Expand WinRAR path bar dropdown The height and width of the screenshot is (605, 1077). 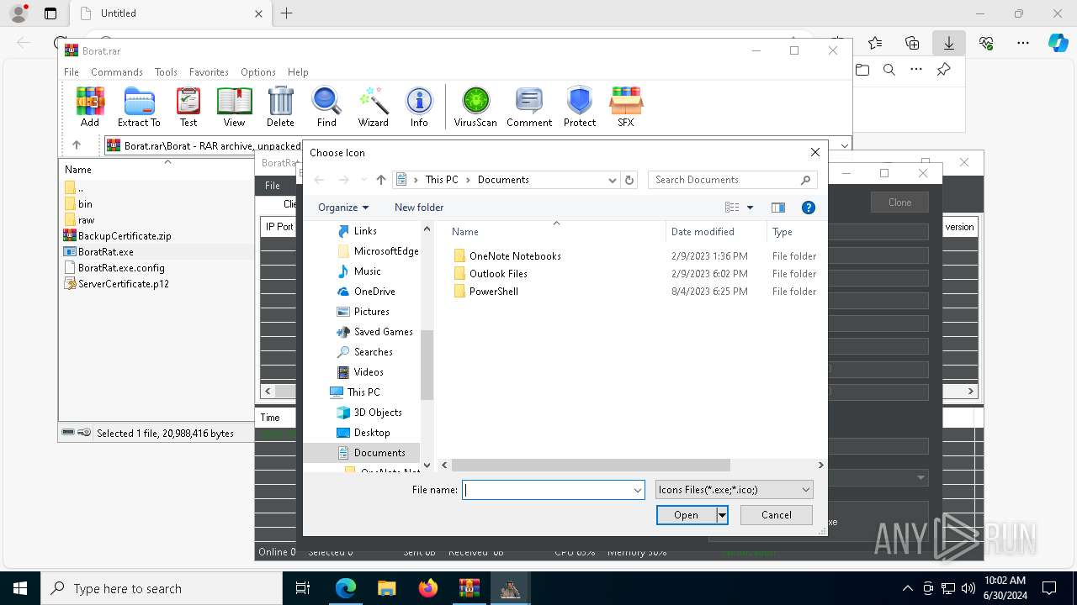pyautogui.click(x=845, y=145)
